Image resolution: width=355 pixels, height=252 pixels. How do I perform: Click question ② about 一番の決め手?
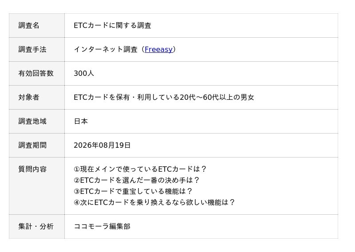137,180
